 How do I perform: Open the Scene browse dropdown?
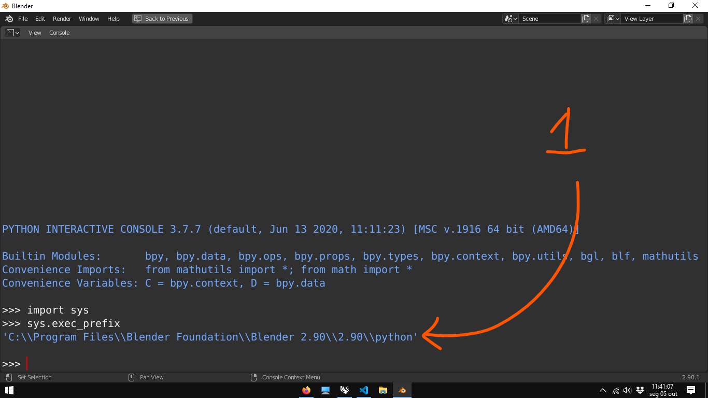pyautogui.click(x=511, y=19)
